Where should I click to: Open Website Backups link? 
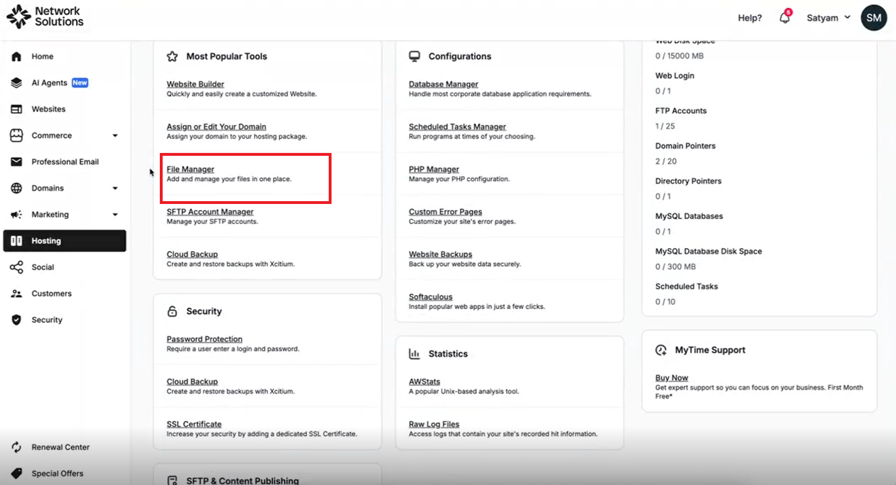tap(440, 254)
